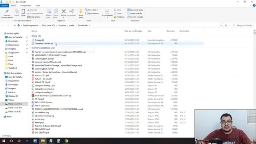Click Selecionar tudo
The width and height of the screenshot is (256, 144).
click(x=135, y=10)
